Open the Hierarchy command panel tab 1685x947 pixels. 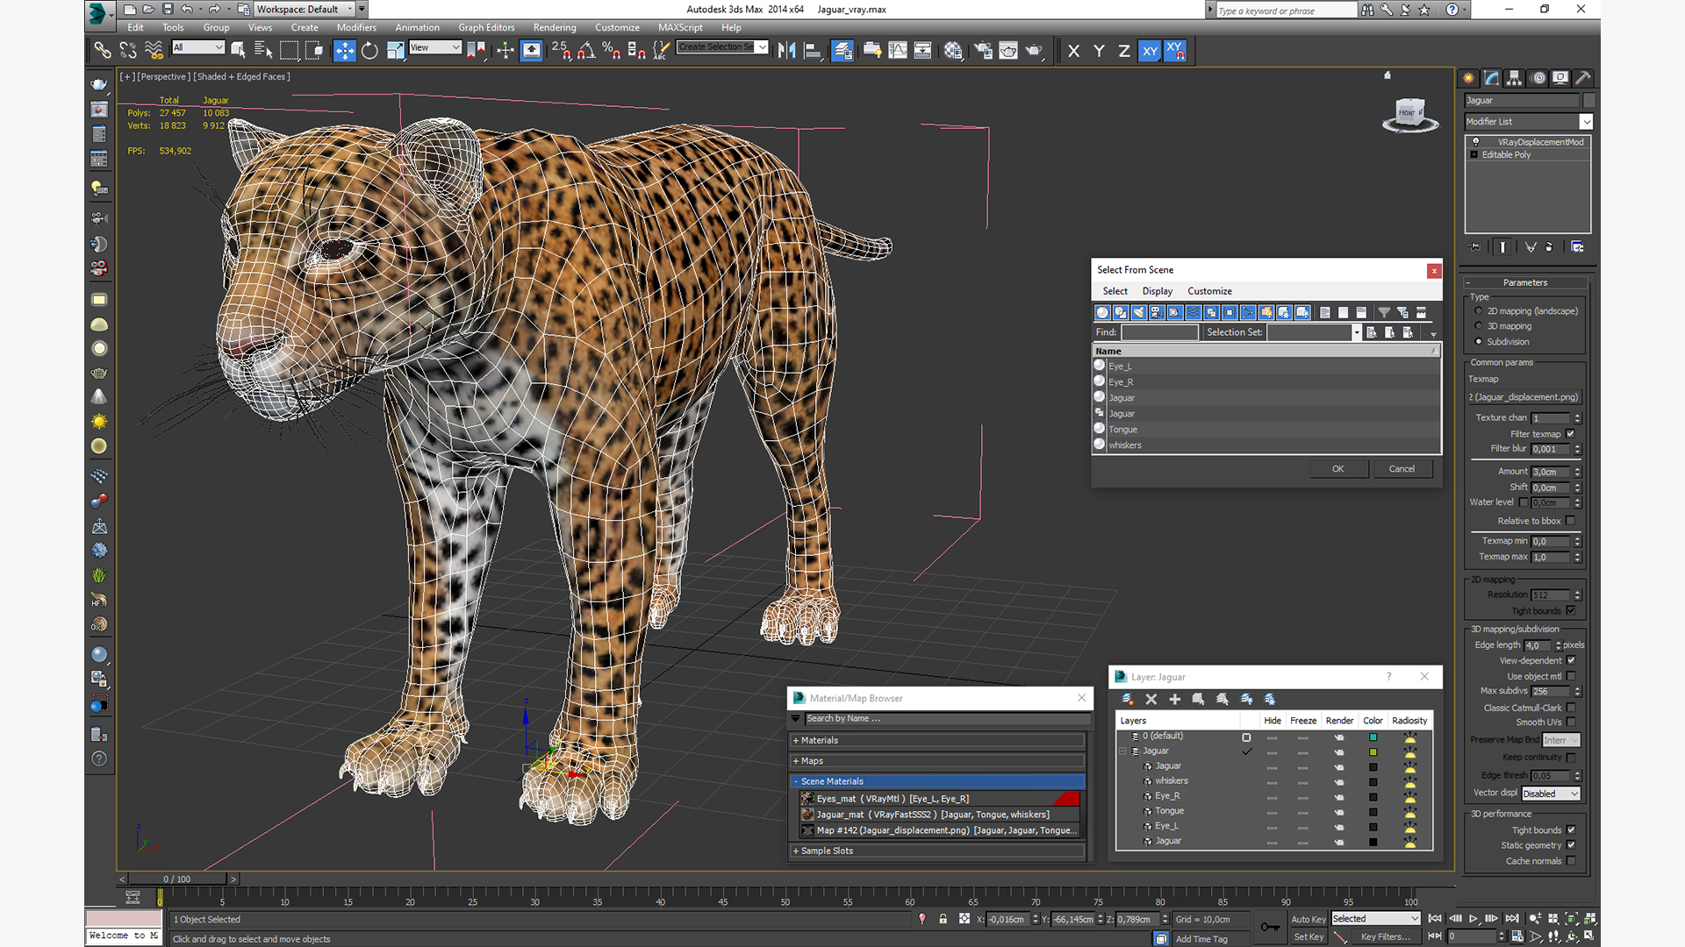pyautogui.click(x=1514, y=78)
